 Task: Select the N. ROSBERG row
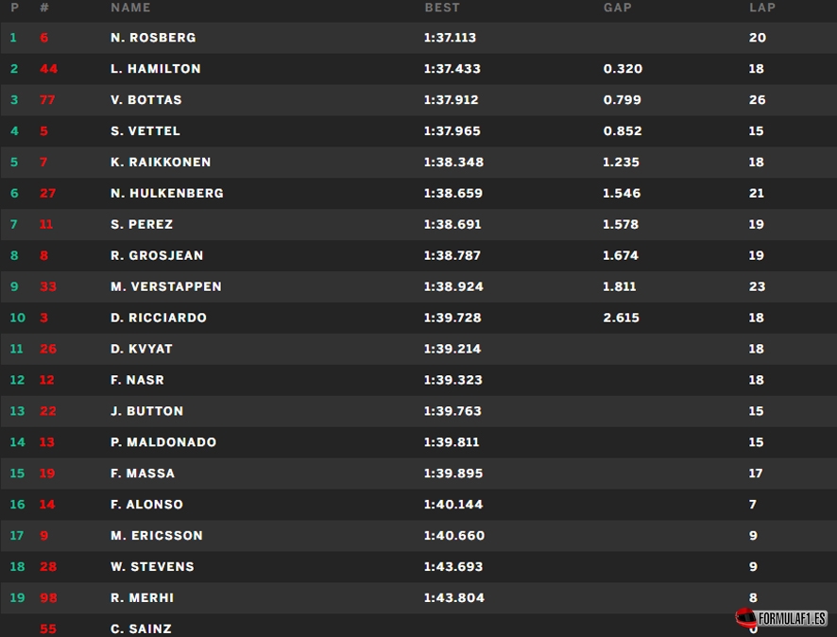click(418, 38)
